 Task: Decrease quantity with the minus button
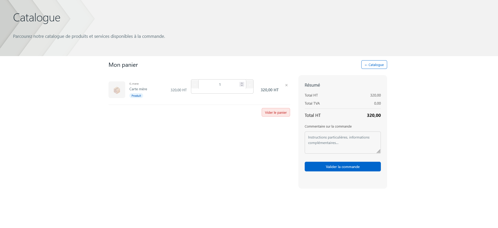(x=195, y=85)
